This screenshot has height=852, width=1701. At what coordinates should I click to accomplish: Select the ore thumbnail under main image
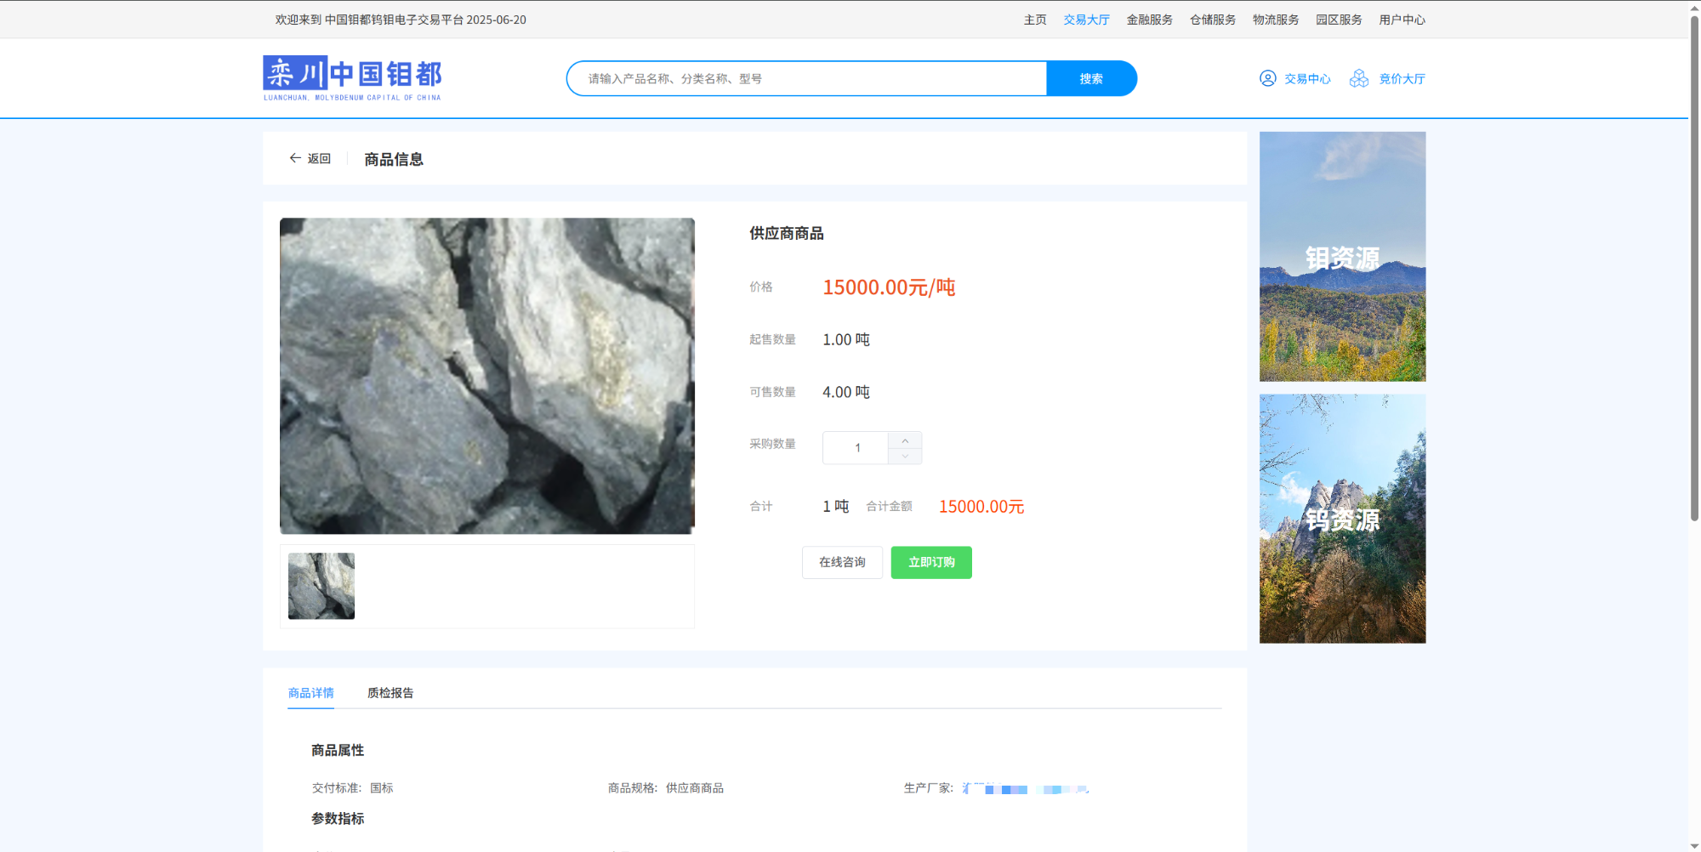[x=321, y=586]
